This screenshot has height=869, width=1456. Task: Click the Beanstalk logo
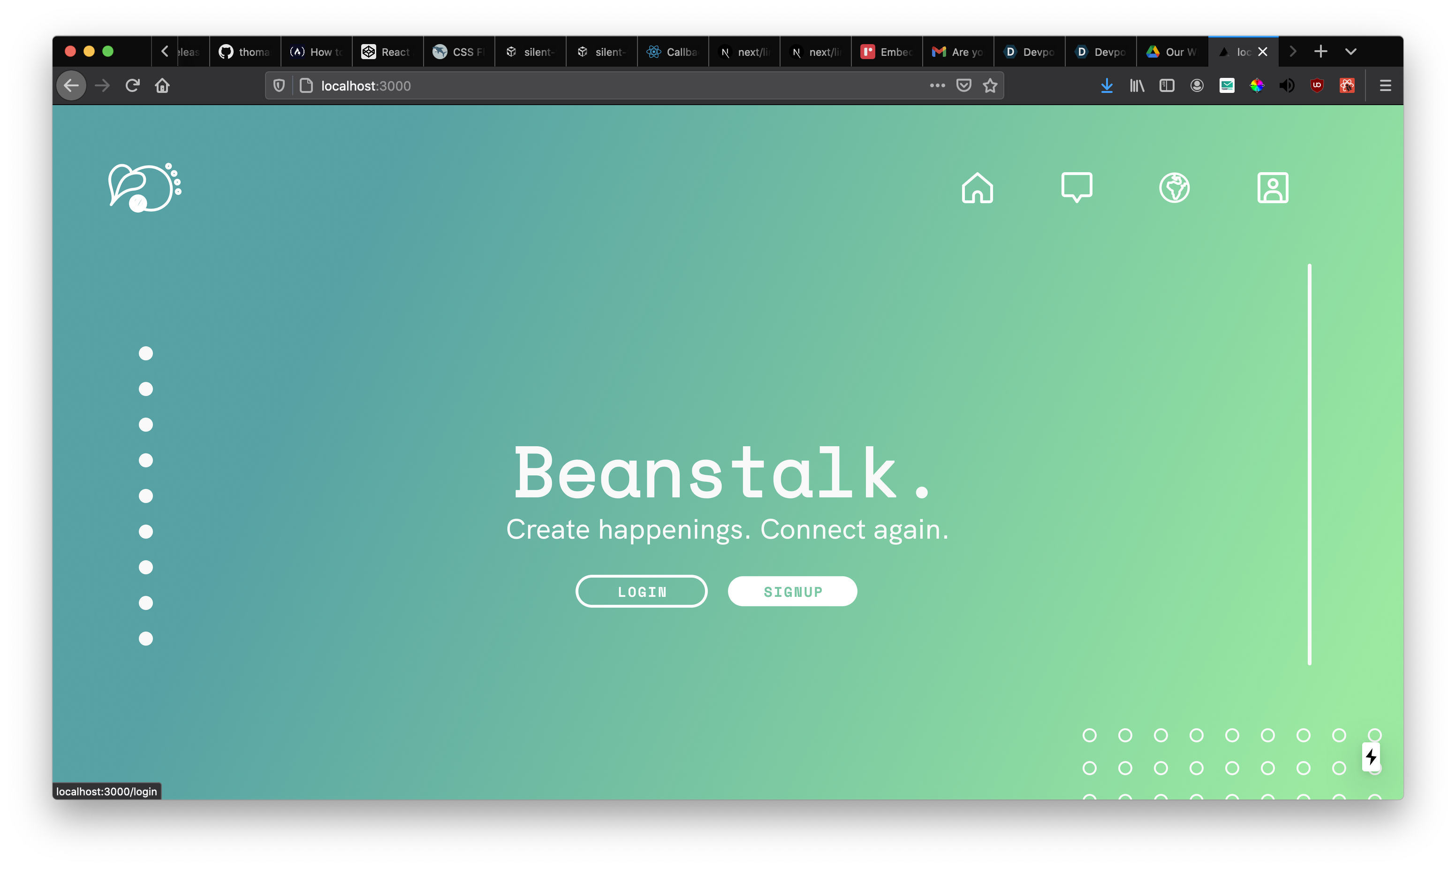pos(144,187)
